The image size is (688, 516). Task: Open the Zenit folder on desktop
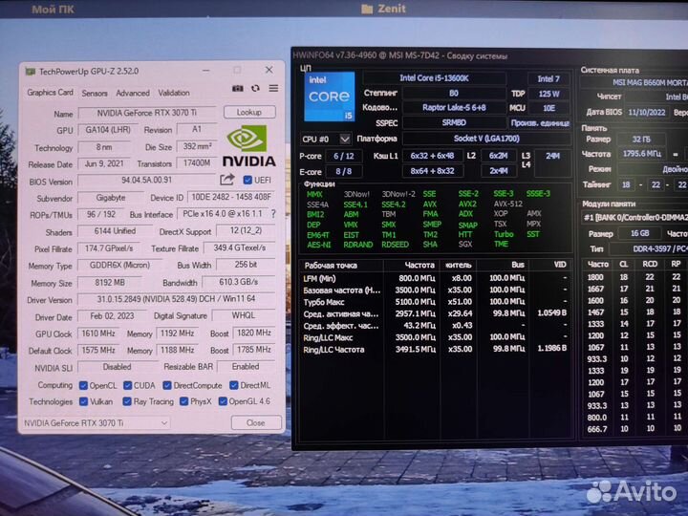[383, 9]
